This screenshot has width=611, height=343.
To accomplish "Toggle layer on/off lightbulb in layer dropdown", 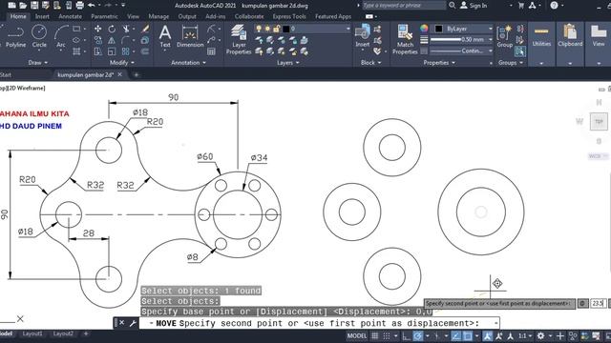I will pyautogui.click(x=259, y=29).
